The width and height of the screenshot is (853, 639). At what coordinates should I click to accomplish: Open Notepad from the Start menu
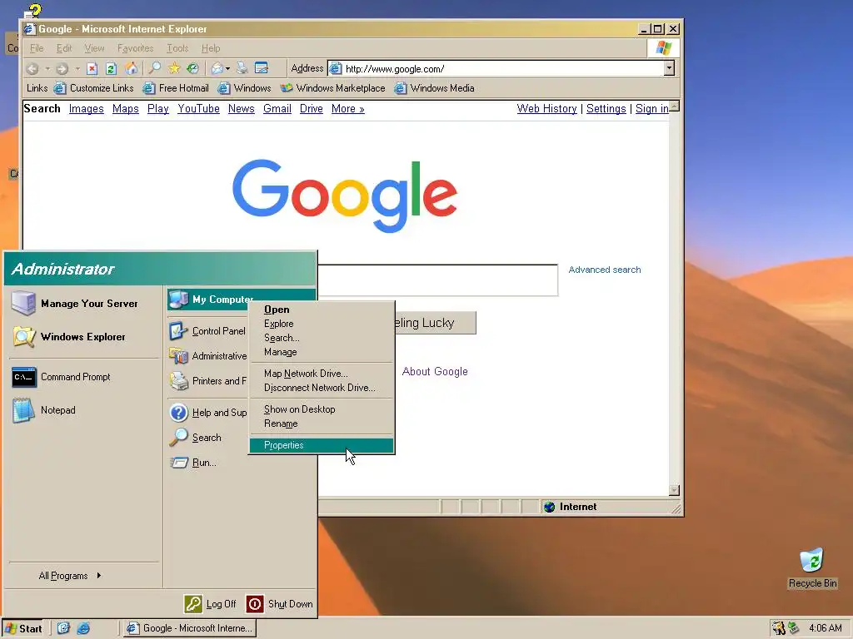click(83, 410)
